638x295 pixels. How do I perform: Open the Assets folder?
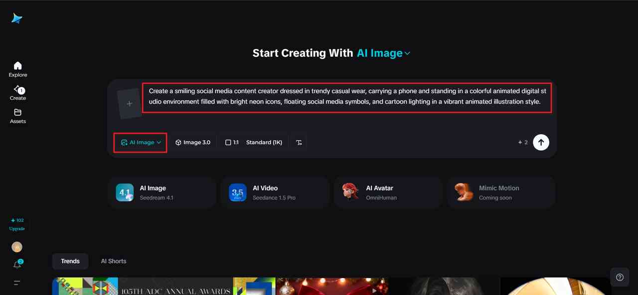tap(17, 115)
